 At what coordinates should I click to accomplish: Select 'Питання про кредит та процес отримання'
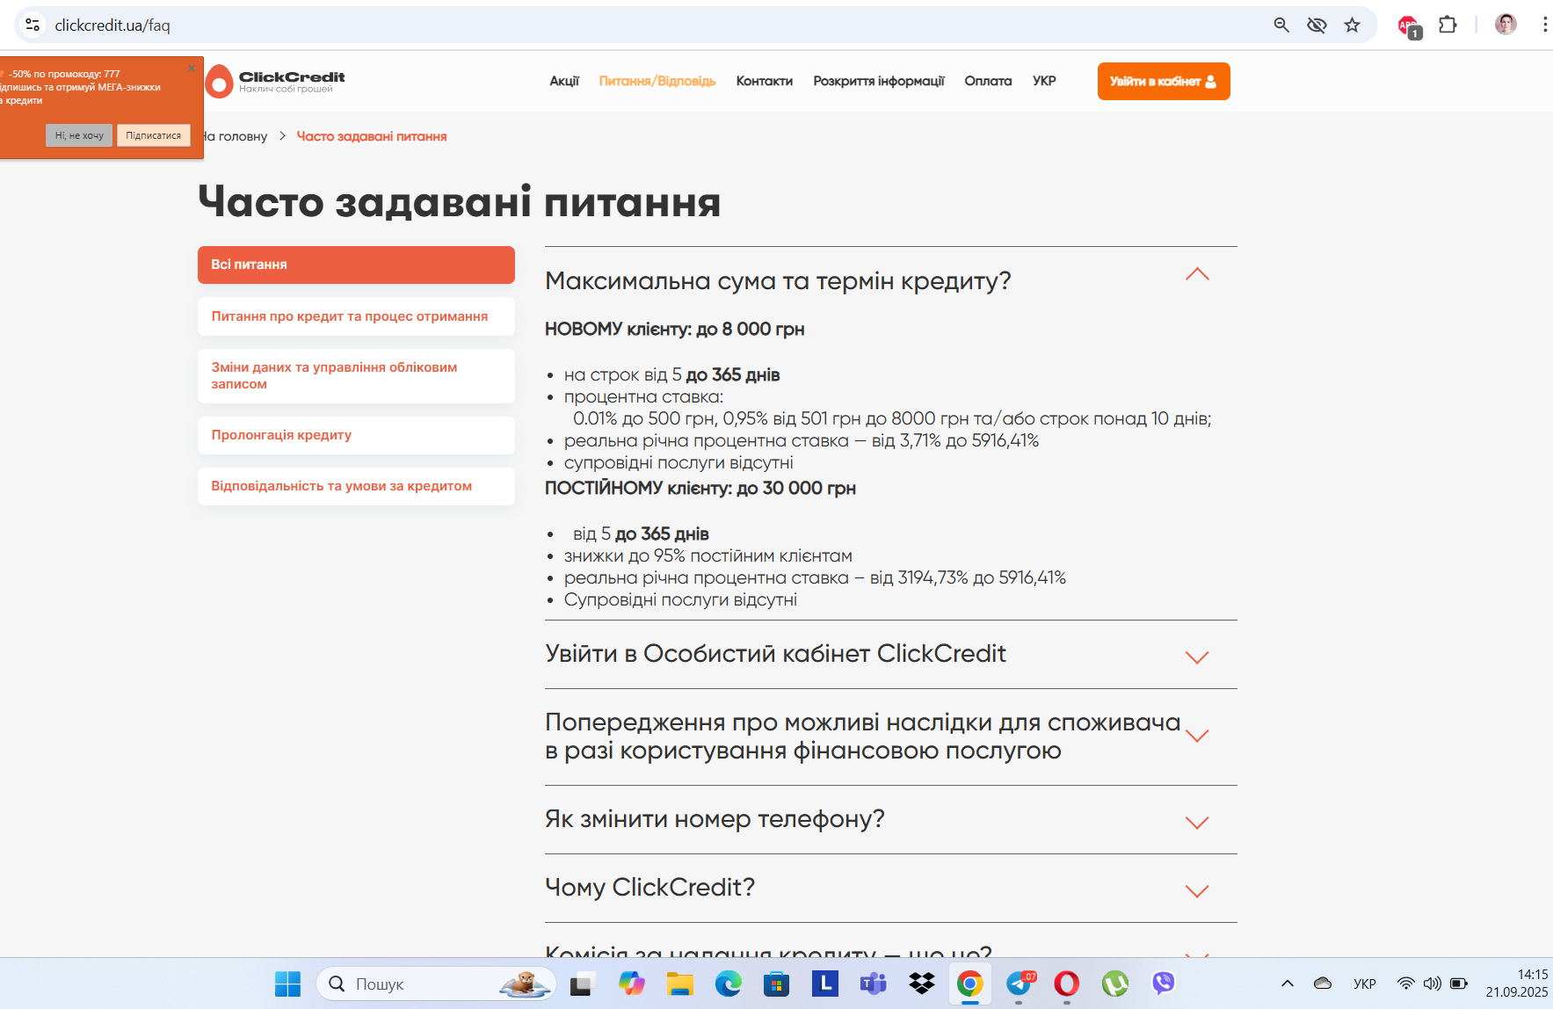click(x=356, y=316)
